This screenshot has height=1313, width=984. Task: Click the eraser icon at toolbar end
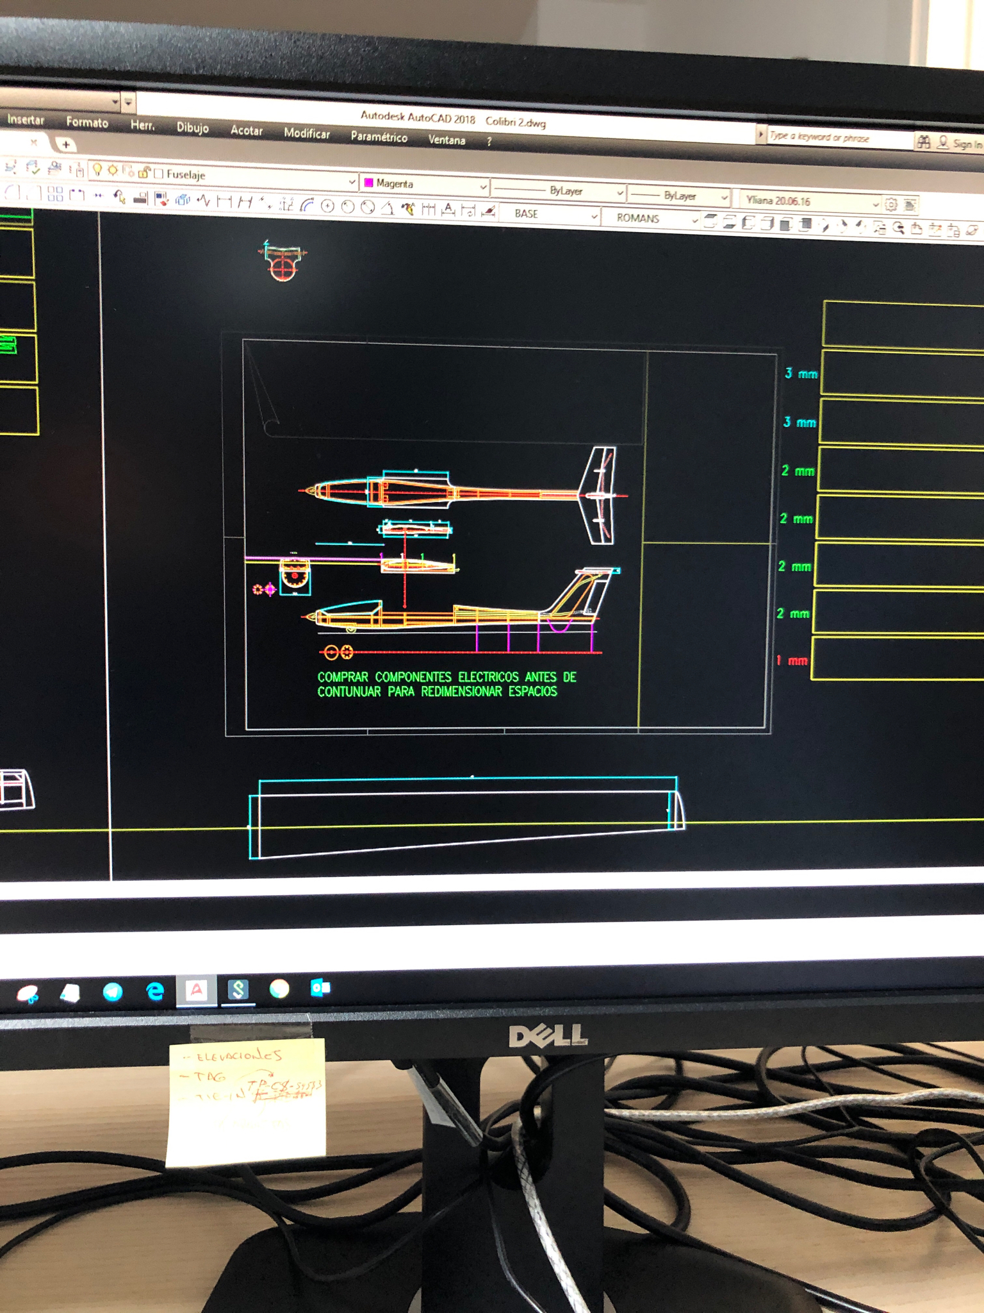pyautogui.click(x=972, y=230)
